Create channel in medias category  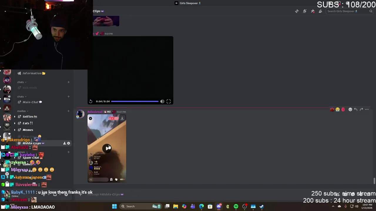[68, 111]
